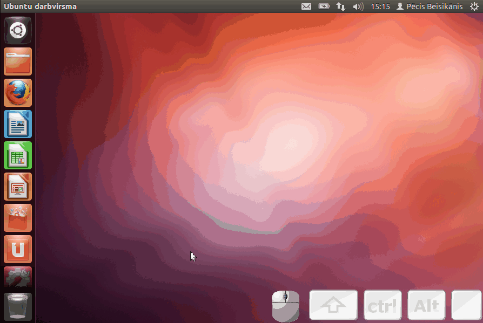483x323 pixels.
Task: Open the sound volume indicator
Action: point(358,6)
